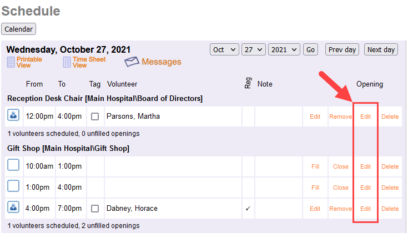Open the day dropdown showing 27
The image size is (408, 233).
click(255, 50)
